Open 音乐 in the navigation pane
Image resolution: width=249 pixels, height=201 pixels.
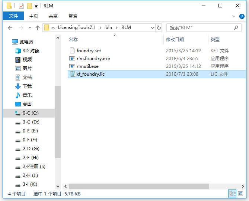27,95
